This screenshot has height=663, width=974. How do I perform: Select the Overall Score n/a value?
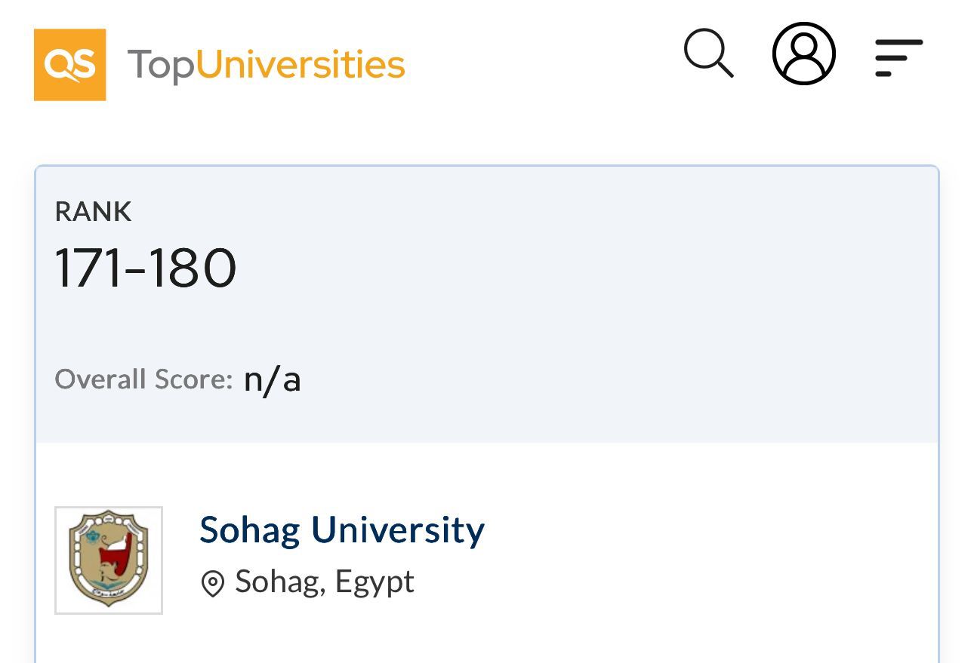pos(273,379)
